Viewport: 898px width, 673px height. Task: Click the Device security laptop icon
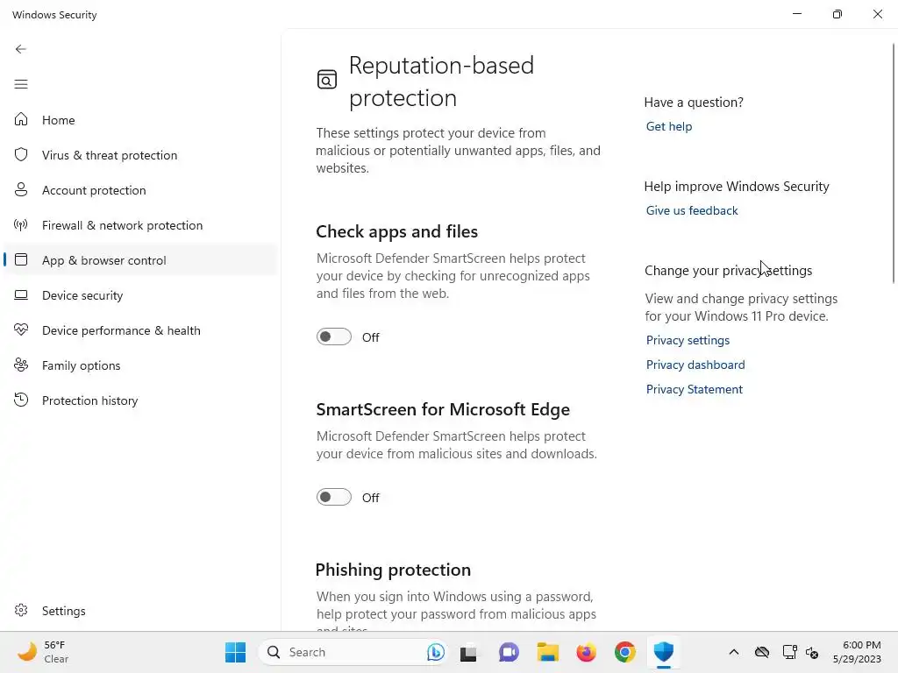click(22, 295)
